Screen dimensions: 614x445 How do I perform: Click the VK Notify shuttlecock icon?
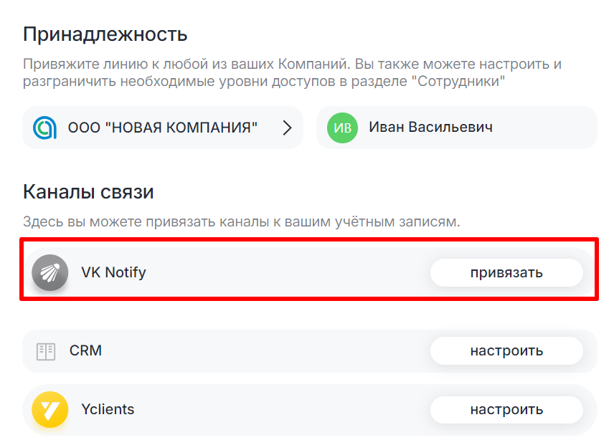click(x=49, y=272)
